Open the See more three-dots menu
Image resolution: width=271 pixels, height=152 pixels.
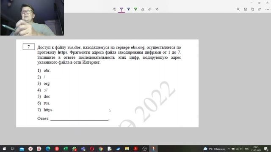pos(267,9)
